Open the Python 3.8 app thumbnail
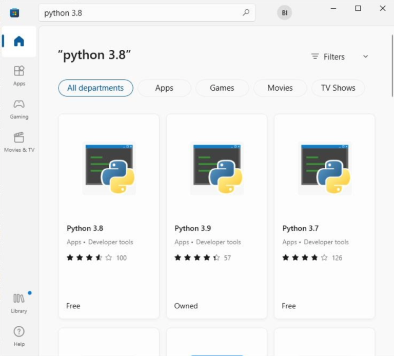Viewport: 394px width, 356px height. tap(109, 168)
